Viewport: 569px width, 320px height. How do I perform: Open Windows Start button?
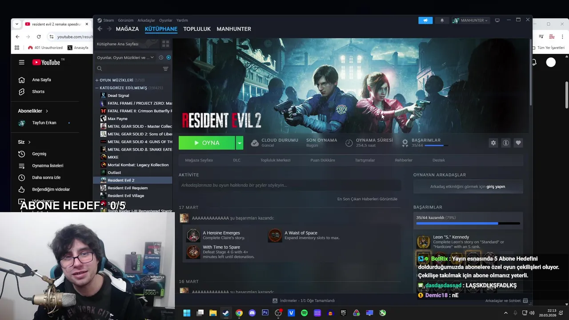coord(187,313)
